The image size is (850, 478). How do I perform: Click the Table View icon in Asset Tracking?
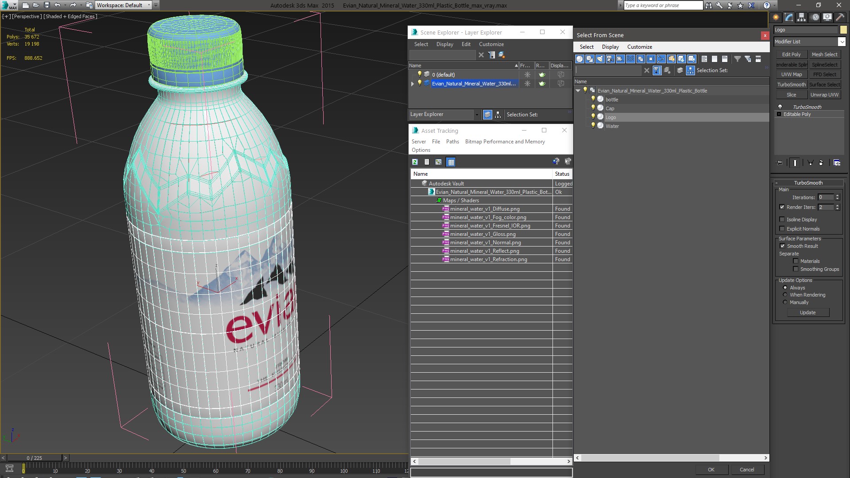point(451,162)
